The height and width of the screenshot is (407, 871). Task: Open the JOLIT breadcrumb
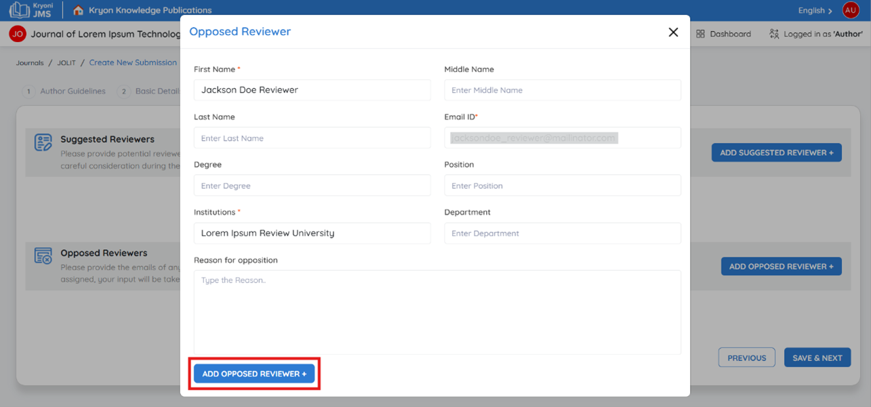coord(66,63)
